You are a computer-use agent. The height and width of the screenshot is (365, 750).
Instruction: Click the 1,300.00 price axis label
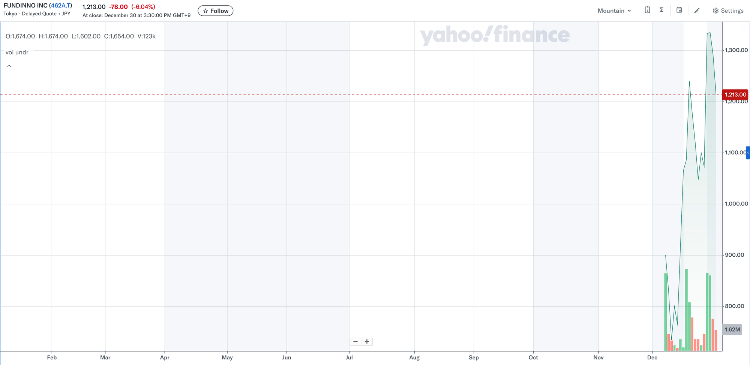click(736, 50)
